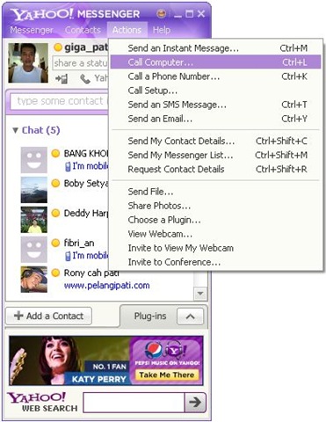Click the Yahoo! Web Search logo
326x422 pixels.
tap(42, 402)
